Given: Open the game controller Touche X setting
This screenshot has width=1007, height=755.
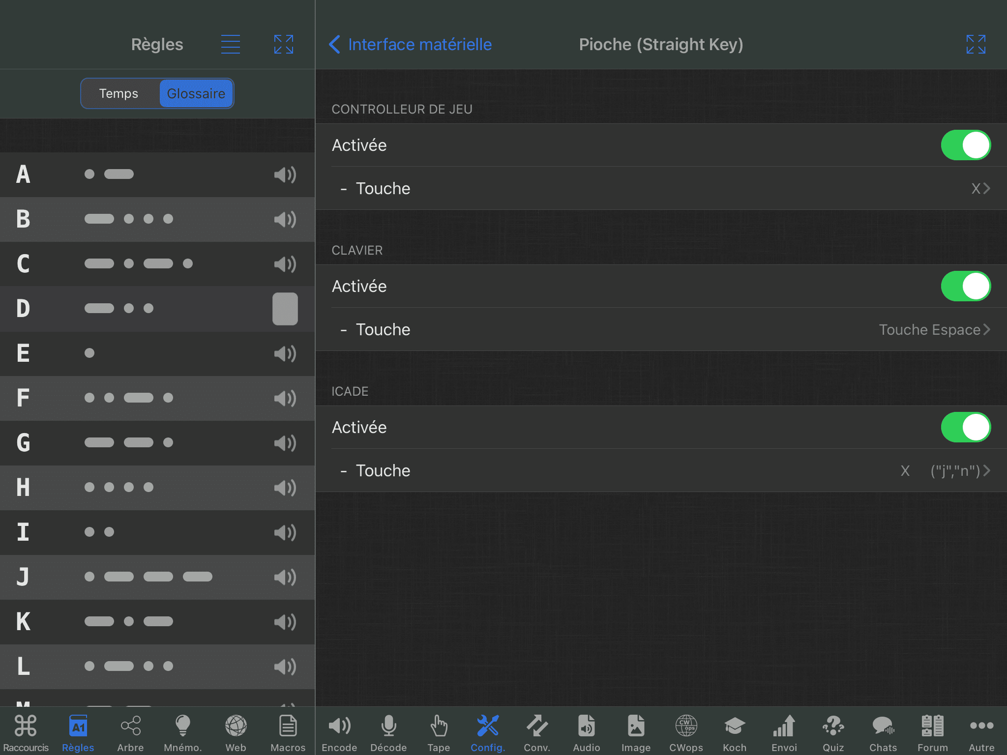Looking at the screenshot, I should [661, 188].
